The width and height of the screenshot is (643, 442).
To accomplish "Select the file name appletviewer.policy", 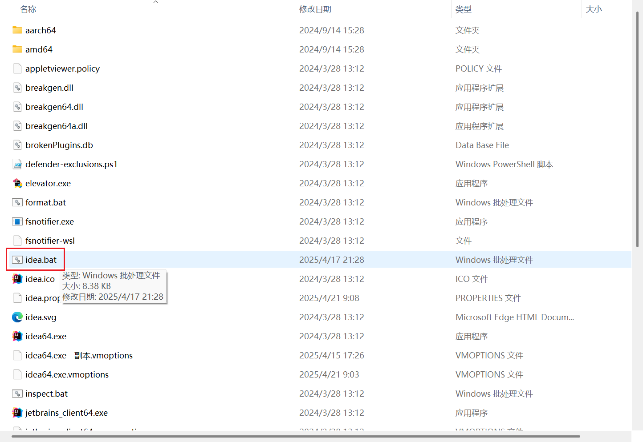I will (x=62, y=68).
